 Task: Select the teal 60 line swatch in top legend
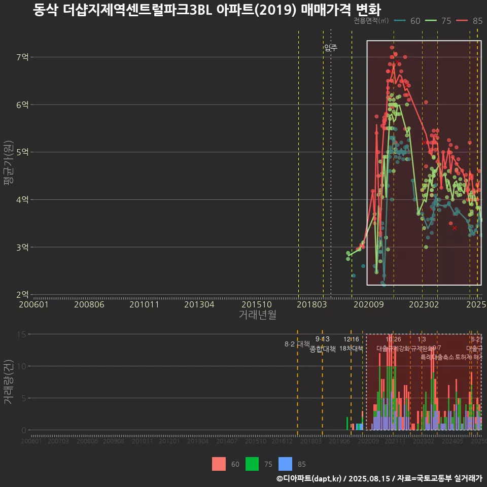(400, 20)
